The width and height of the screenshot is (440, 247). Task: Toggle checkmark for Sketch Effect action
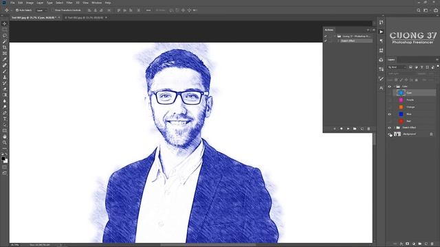point(325,41)
